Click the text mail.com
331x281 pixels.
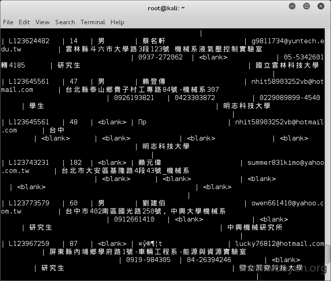[x=17, y=90]
